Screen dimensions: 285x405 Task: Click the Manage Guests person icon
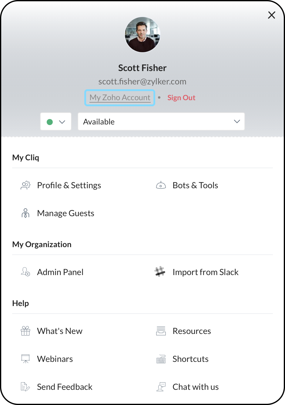point(25,213)
